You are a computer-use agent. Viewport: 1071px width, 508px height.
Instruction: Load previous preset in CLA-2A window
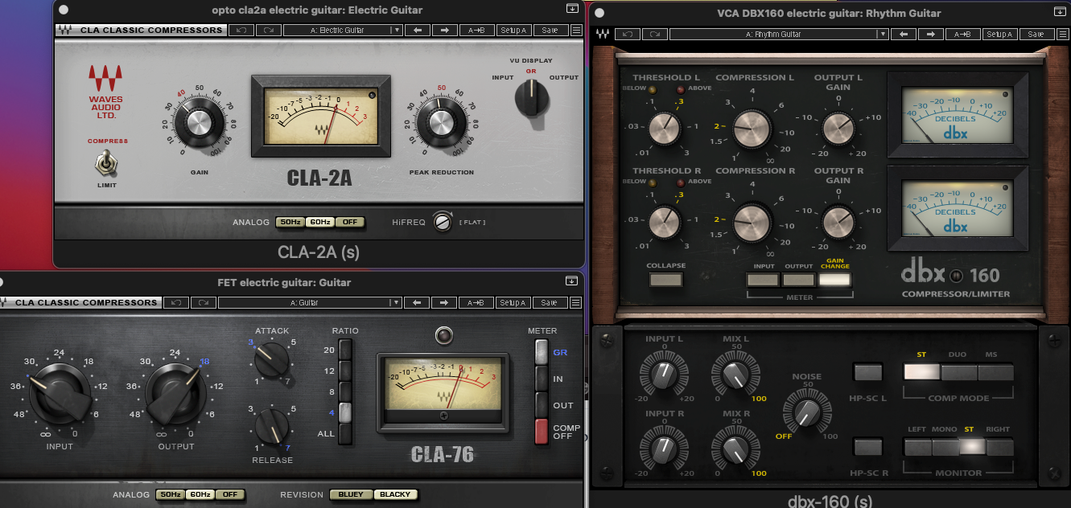tap(417, 30)
